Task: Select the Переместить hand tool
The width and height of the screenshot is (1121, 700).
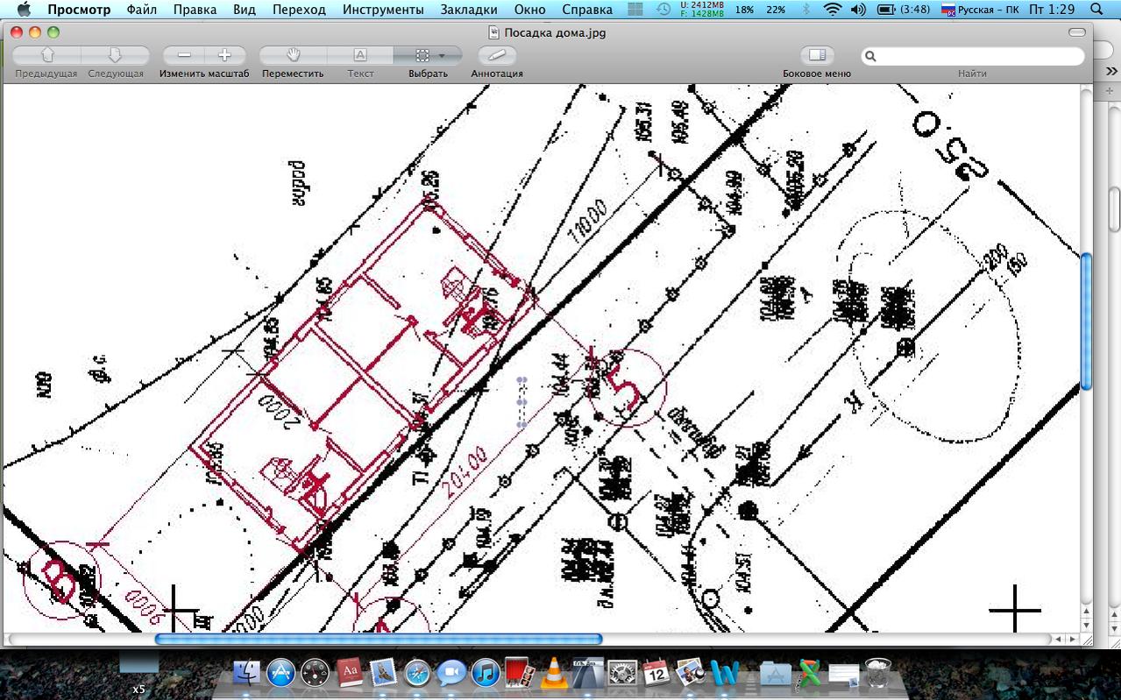Action: [293, 55]
